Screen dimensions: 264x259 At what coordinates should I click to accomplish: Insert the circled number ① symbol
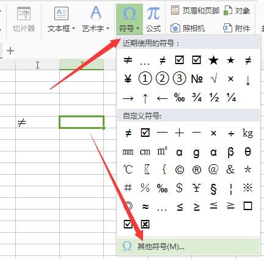(145, 78)
